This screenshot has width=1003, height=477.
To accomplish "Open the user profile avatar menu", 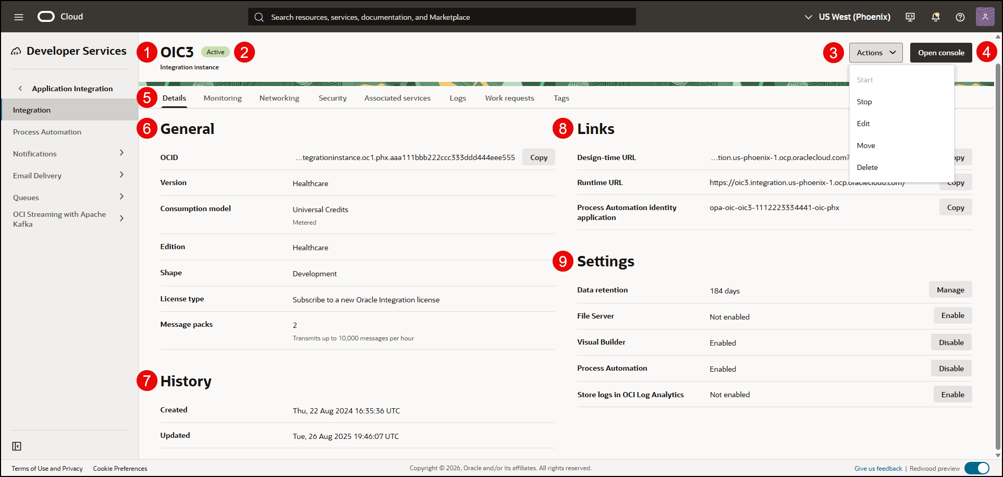I will pyautogui.click(x=985, y=17).
